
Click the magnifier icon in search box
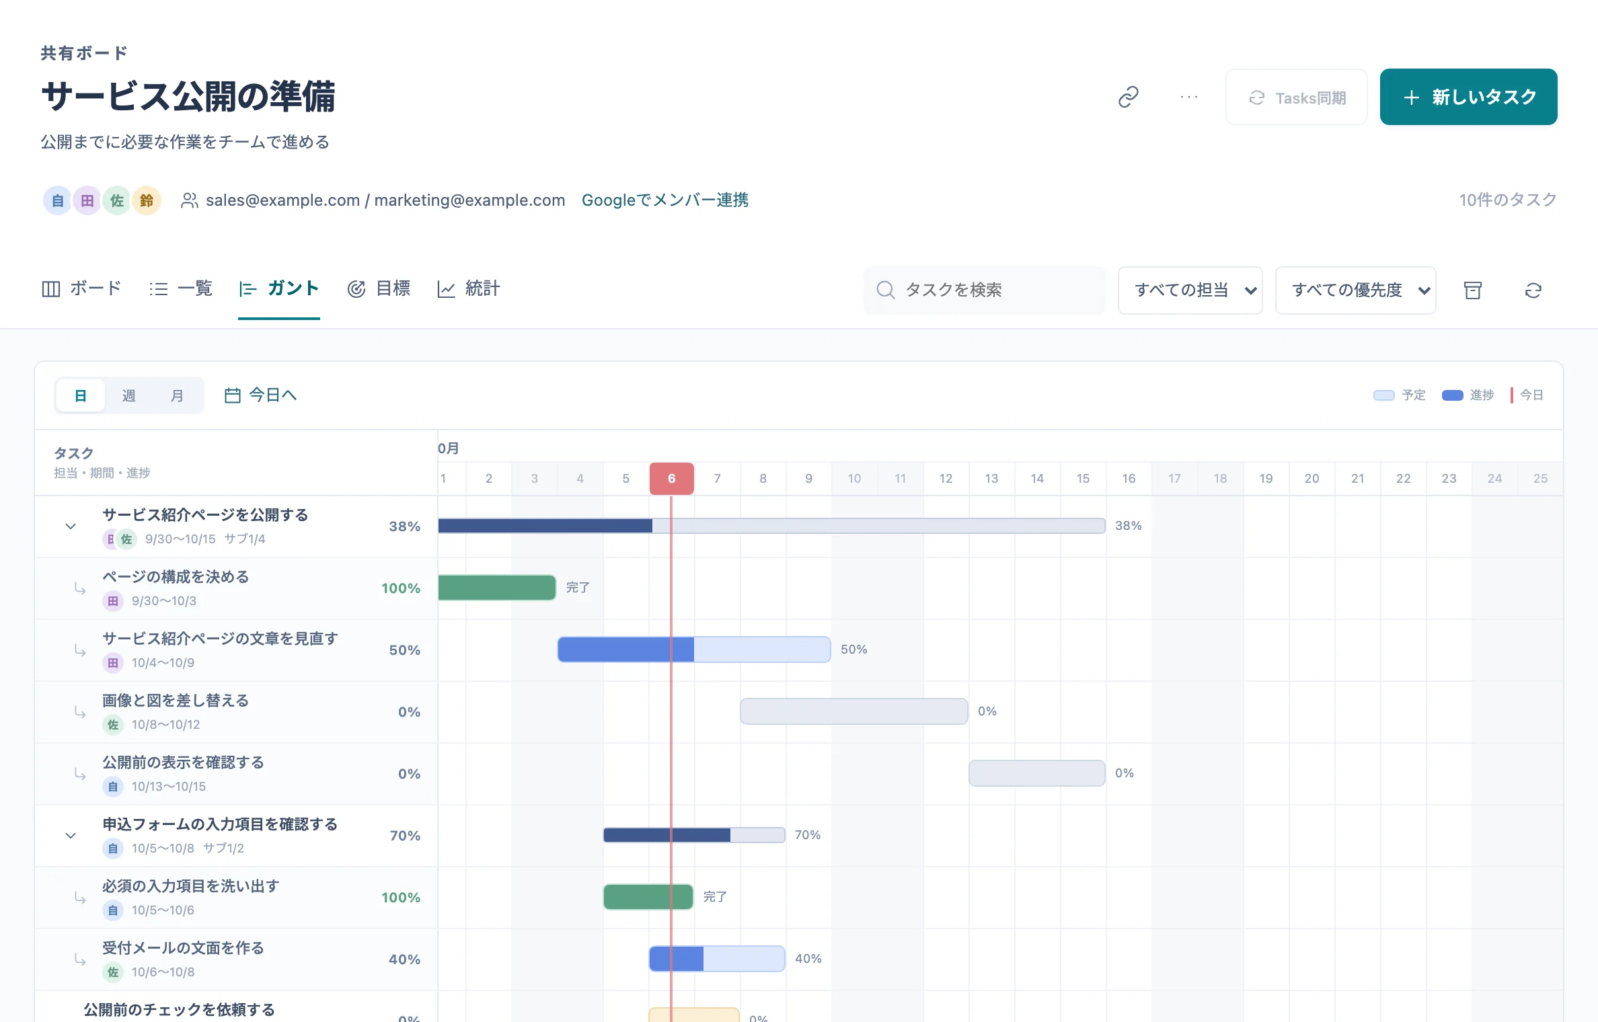point(886,290)
